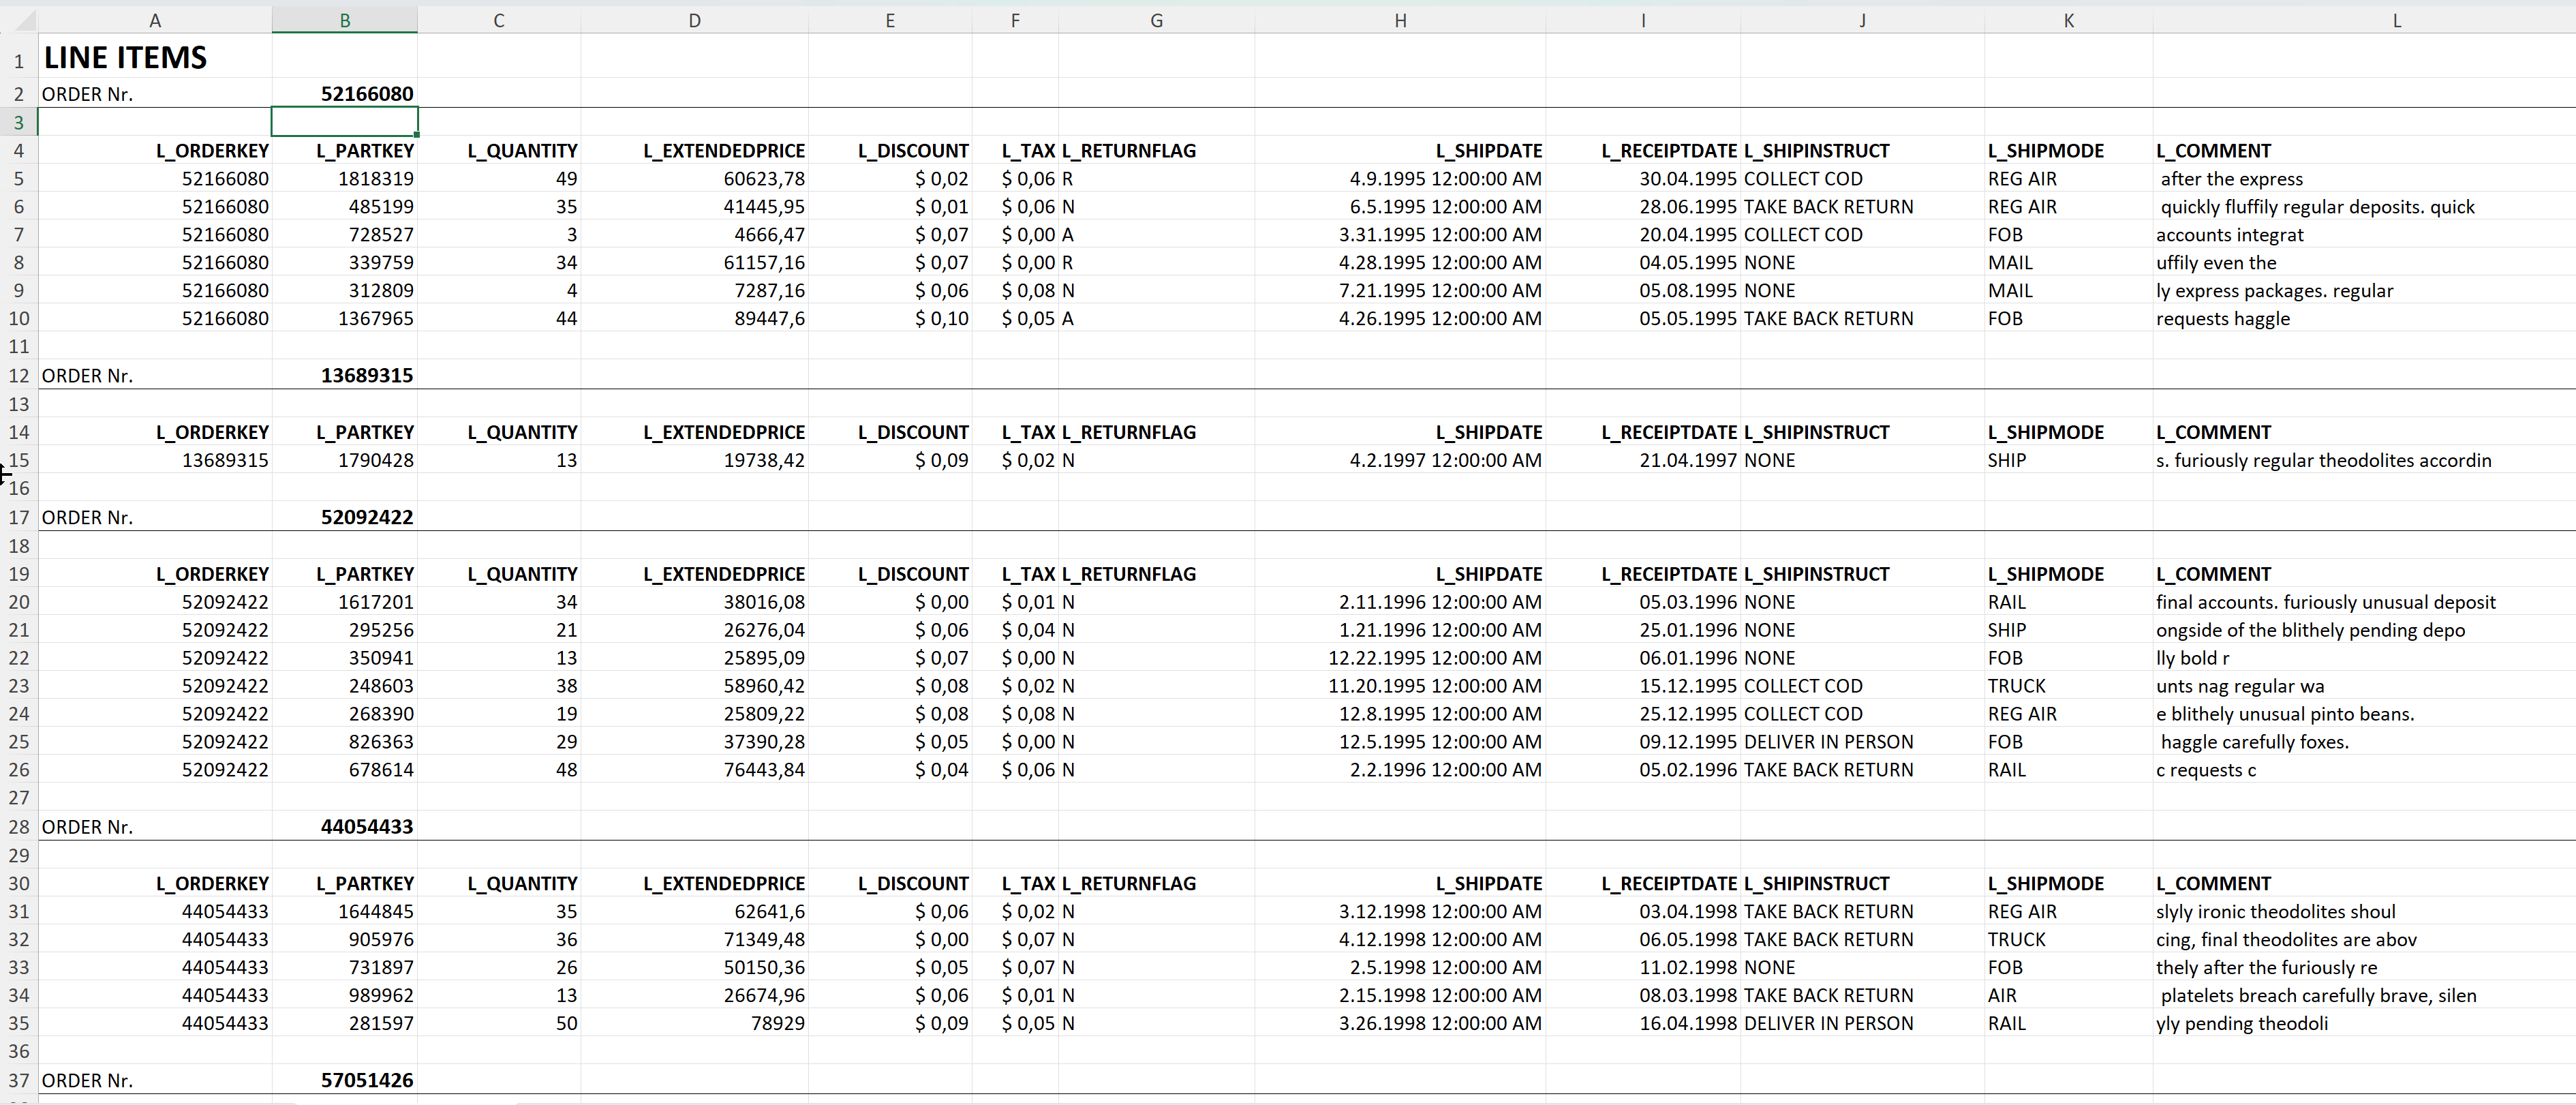This screenshot has width=2576, height=1105.
Task: Click AIR ship mode in row 34
Action: click(2002, 996)
